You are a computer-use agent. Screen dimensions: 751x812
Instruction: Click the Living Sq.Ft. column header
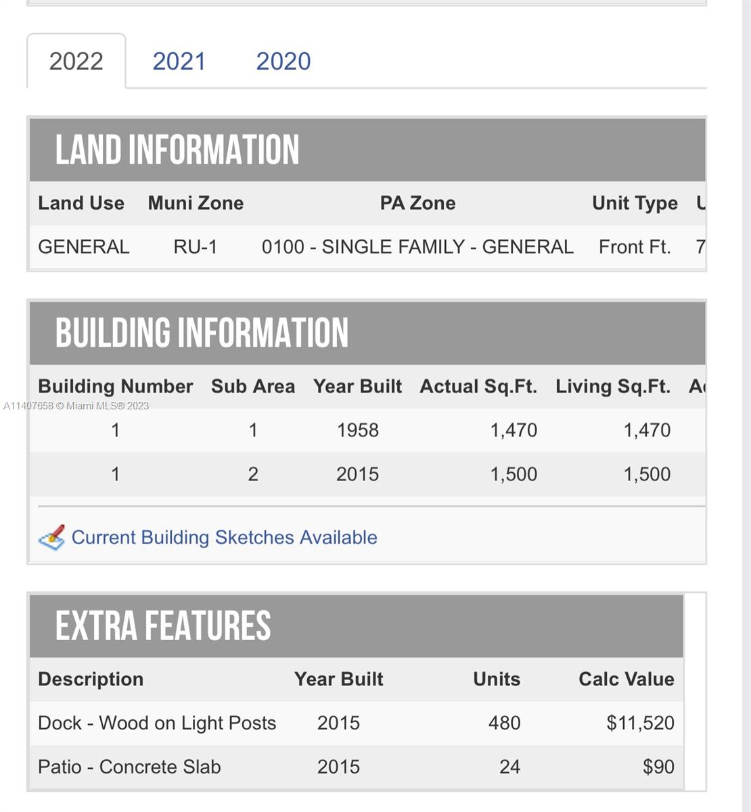[x=613, y=386]
